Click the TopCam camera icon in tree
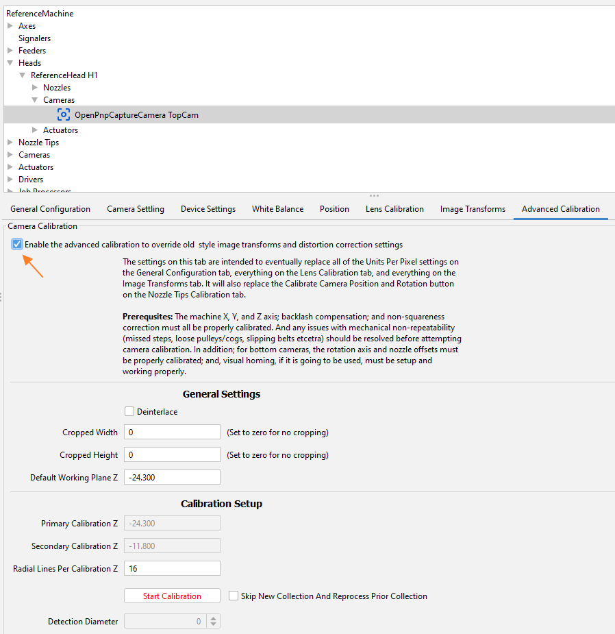615x634 pixels. [x=64, y=115]
